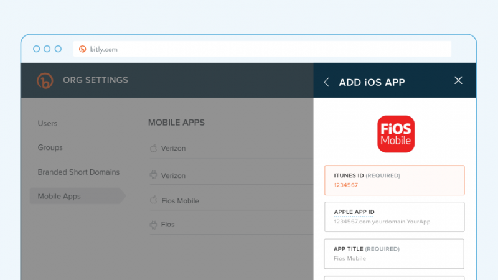
Task: Click the third browser window circle button
Action: 58,49
